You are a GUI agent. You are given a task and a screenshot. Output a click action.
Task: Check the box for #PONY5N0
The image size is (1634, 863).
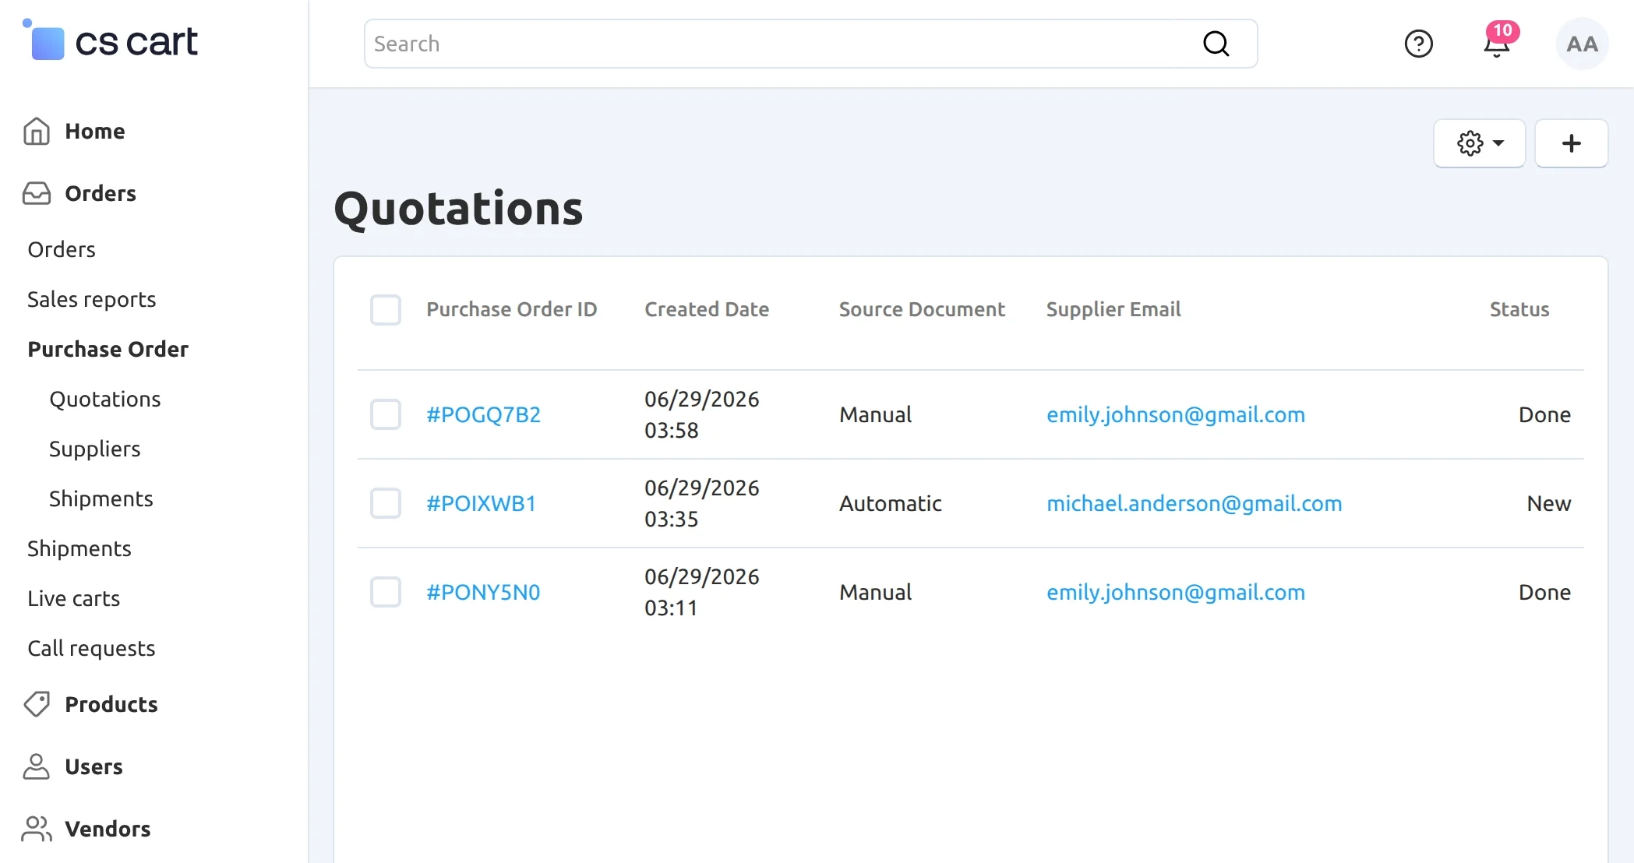coord(386,592)
